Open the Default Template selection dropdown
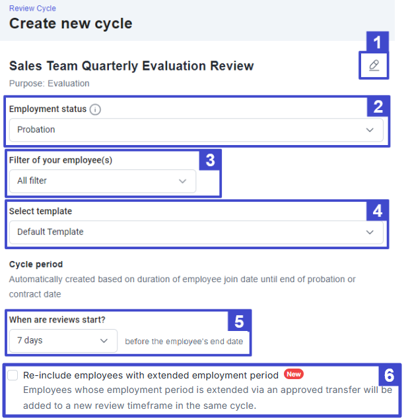408x420 pixels. [196, 232]
